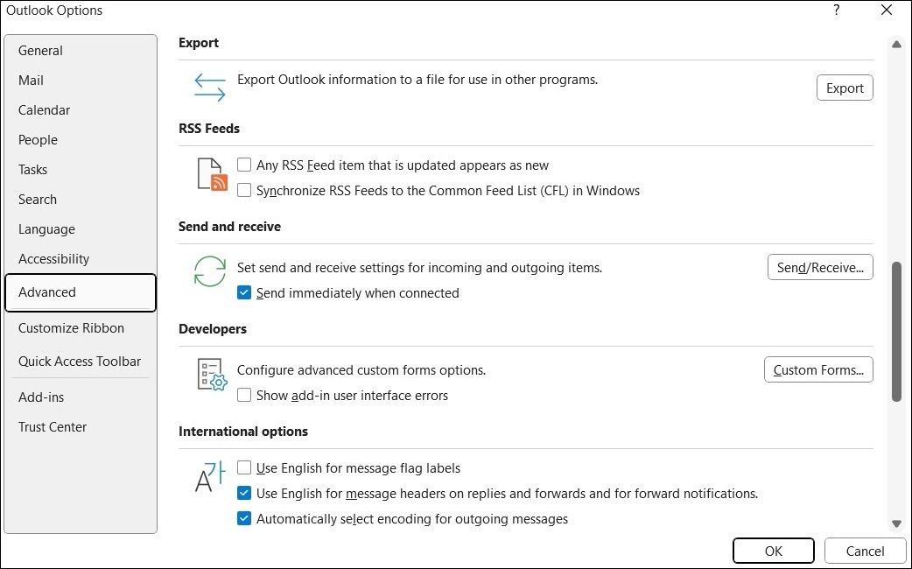Click the International options heading
This screenshot has width=912, height=569.
tap(243, 431)
